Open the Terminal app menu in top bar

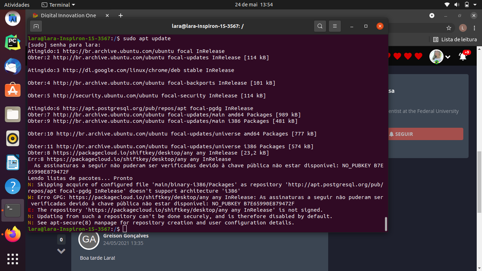coord(58,5)
